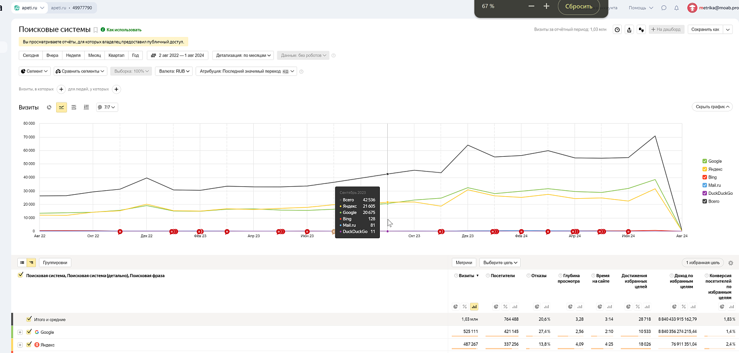Toggle Итого и средние row checkbox
739x353 pixels.
[29, 319]
